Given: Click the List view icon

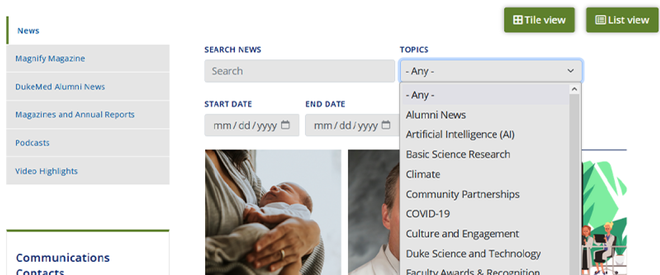Looking at the screenshot, I should pos(601,20).
